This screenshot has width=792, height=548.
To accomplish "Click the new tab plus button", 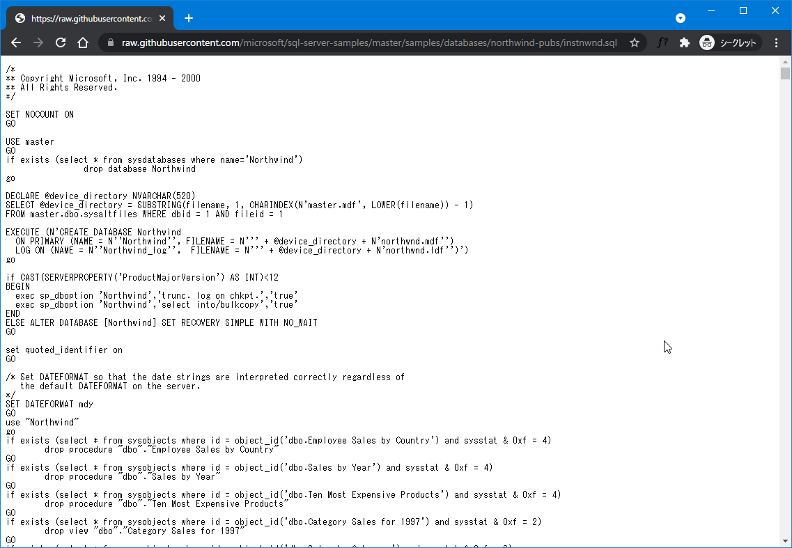I will coord(188,18).
